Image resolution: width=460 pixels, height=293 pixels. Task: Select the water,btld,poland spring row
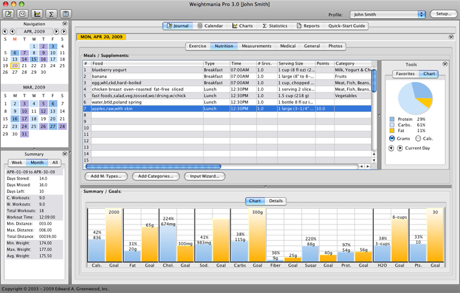pos(227,102)
